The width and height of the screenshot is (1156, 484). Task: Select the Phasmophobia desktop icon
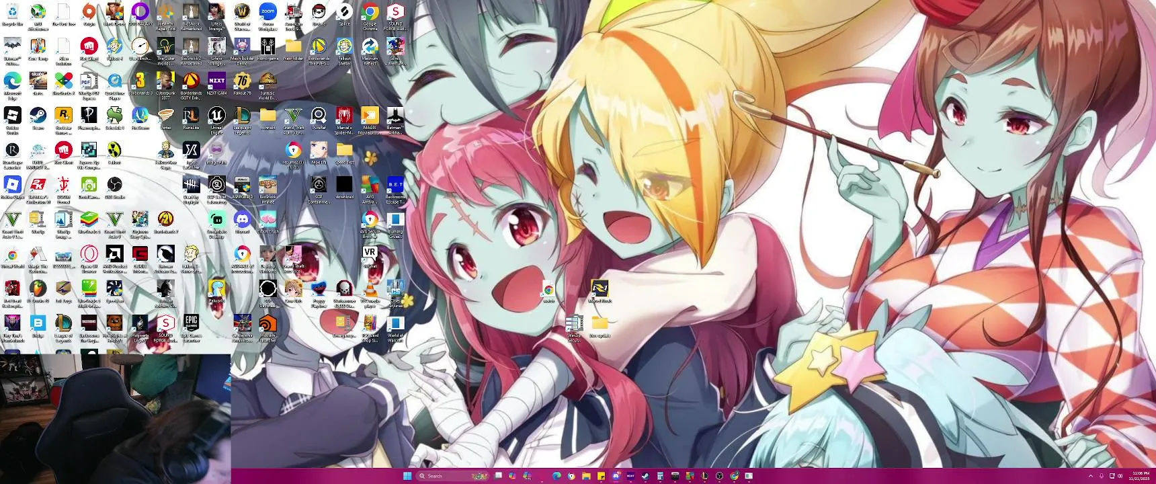point(89,118)
